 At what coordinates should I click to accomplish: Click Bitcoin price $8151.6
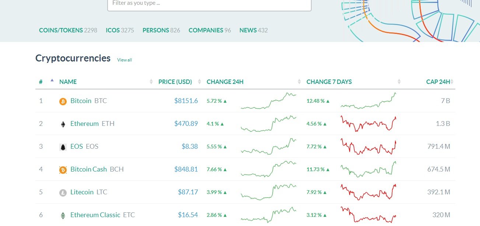coord(186,100)
